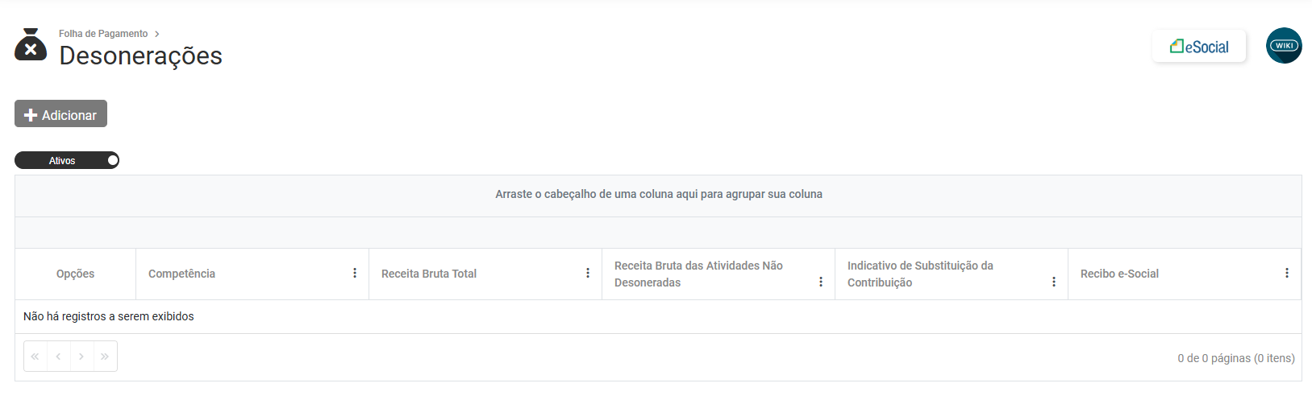The height and width of the screenshot is (404, 1312).
Task: Sort by Receita Bruta Total header
Action: 429,274
